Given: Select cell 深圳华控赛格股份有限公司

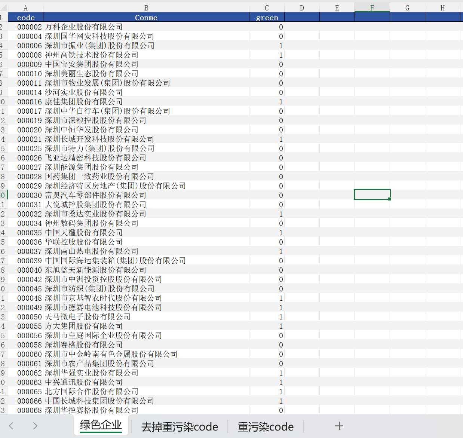Looking at the screenshot, I should (x=146, y=410).
